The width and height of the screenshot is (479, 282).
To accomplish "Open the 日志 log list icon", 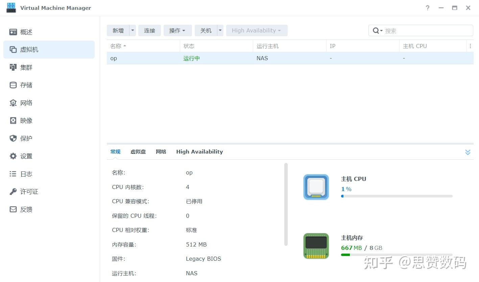I will [13, 174].
